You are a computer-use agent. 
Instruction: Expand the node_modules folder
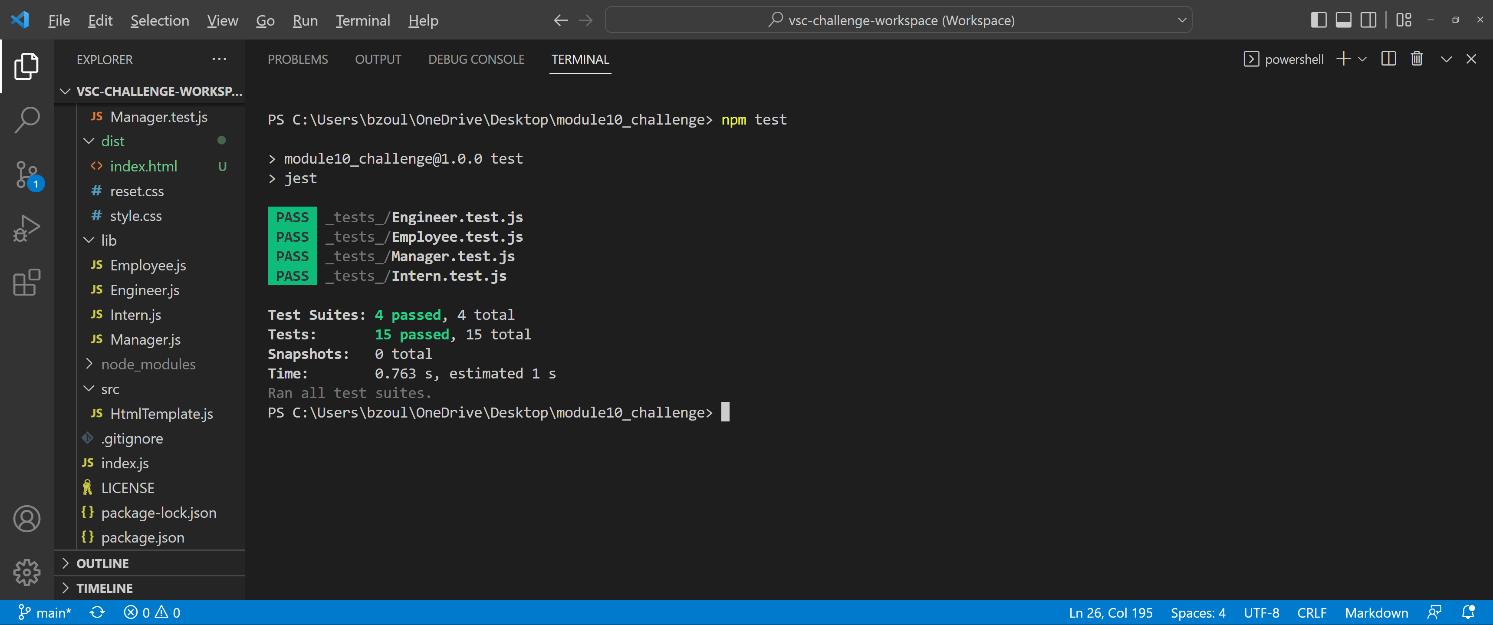tap(150, 364)
